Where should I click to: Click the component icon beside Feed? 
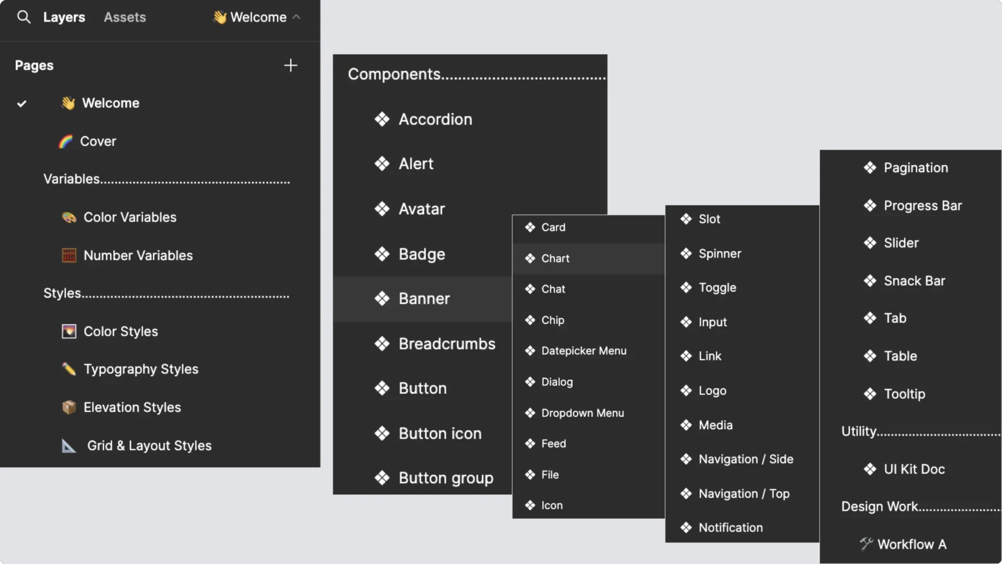coord(530,443)
